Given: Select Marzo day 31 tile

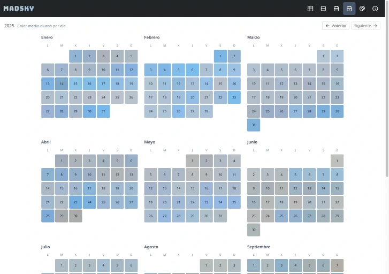Looking at the screenshot, I should tap(254, 125).
